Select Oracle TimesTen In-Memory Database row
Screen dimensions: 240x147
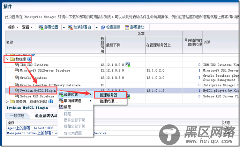[x=122, y=85]
